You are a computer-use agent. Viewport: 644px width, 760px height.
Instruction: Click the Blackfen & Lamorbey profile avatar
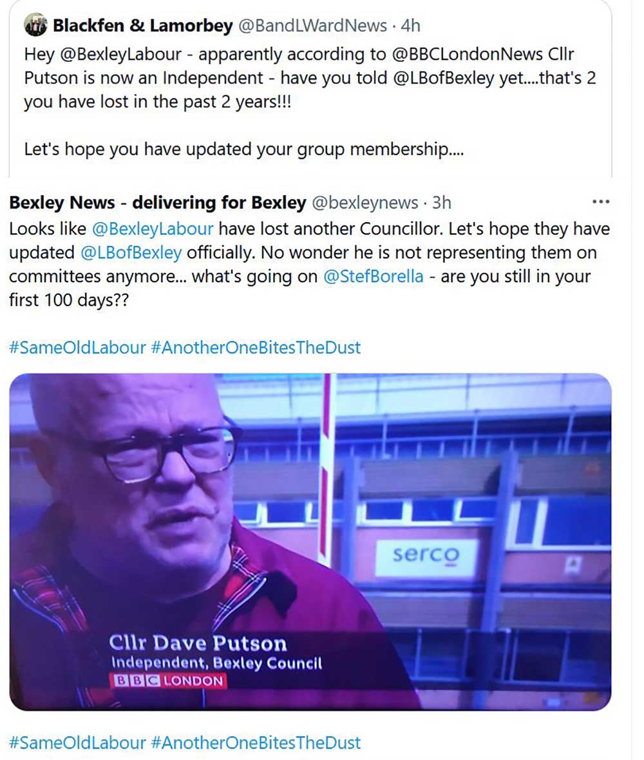35,24
